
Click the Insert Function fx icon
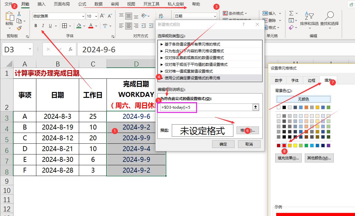coord(71,49)
